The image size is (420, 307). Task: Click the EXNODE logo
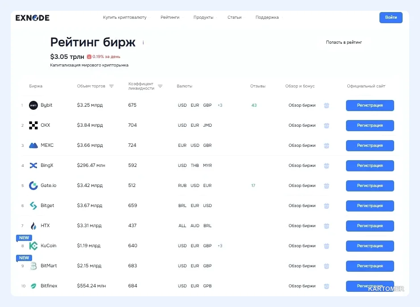[x=33, y=18]
